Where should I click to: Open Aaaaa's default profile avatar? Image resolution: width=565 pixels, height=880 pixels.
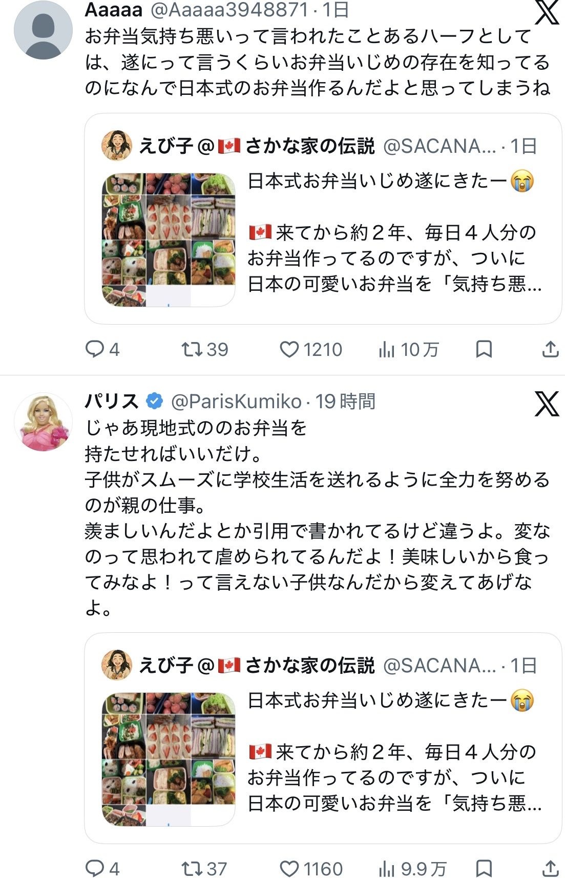click(43, 30)
